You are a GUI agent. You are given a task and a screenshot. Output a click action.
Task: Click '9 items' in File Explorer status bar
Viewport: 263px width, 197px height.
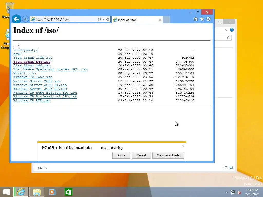(x=42, y=168)
